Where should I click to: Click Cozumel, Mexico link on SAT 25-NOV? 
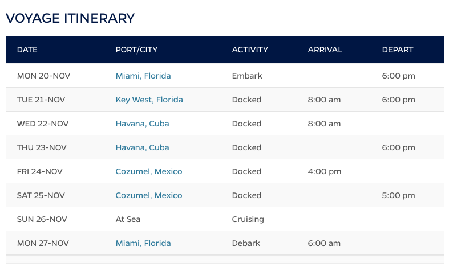click(148, 195)
